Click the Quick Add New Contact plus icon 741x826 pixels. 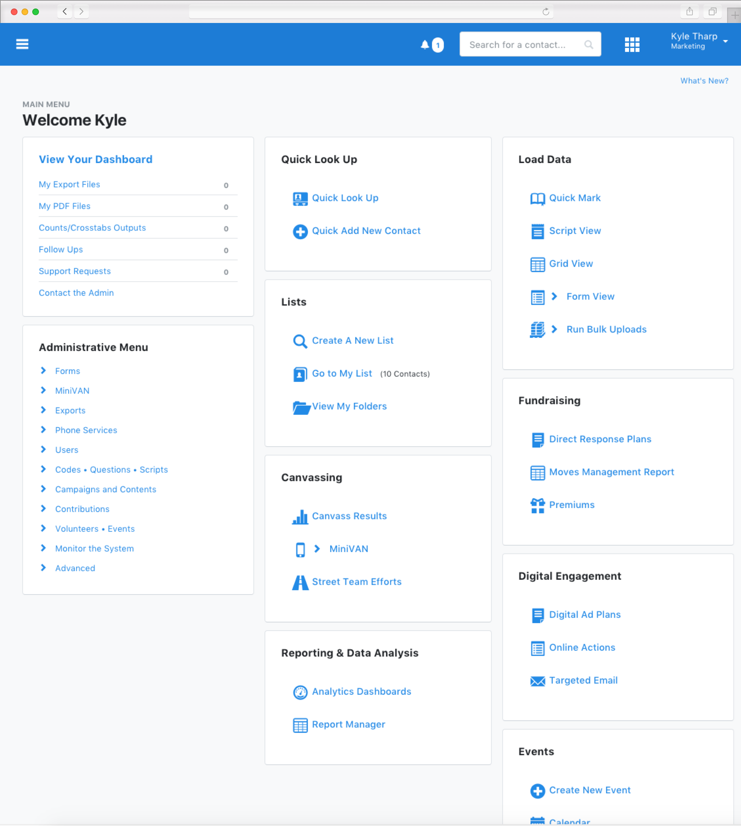300,231
